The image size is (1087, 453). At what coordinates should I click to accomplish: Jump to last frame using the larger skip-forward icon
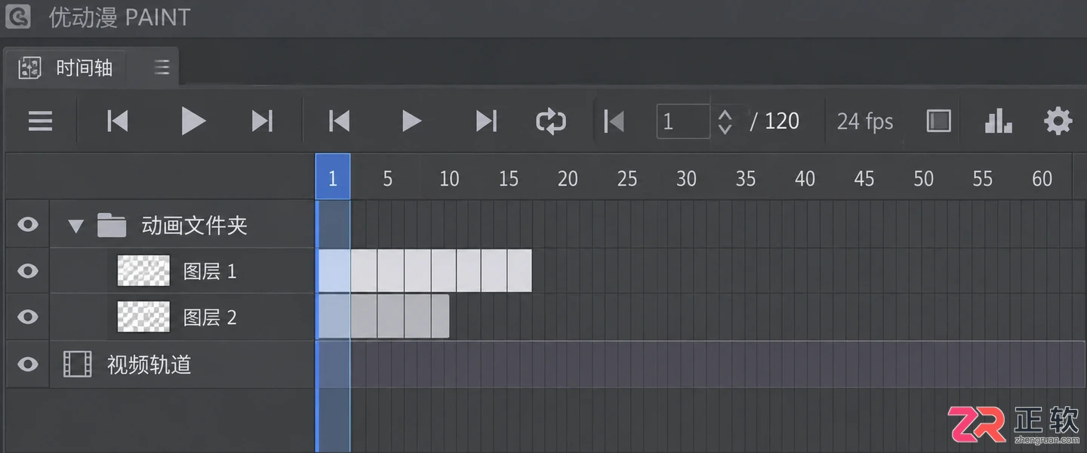point(262,121)
